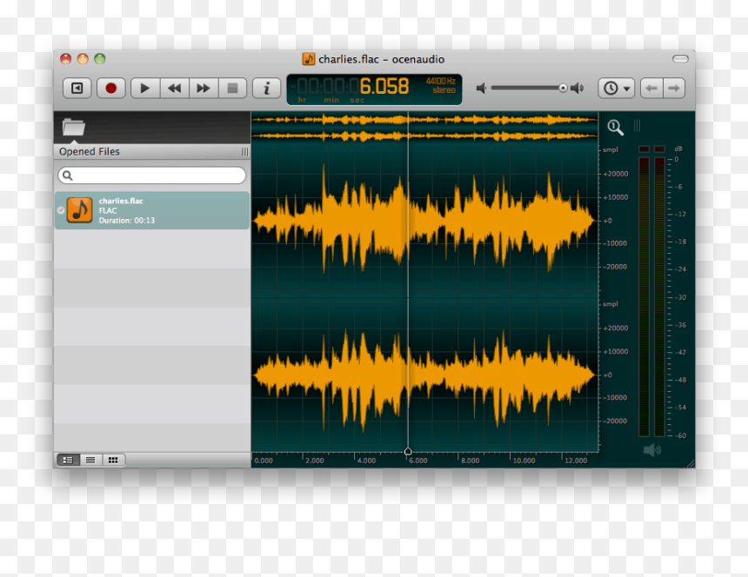Click the upper channel waveform
Screen dimensions: 748x577
[x=424, y=221]
